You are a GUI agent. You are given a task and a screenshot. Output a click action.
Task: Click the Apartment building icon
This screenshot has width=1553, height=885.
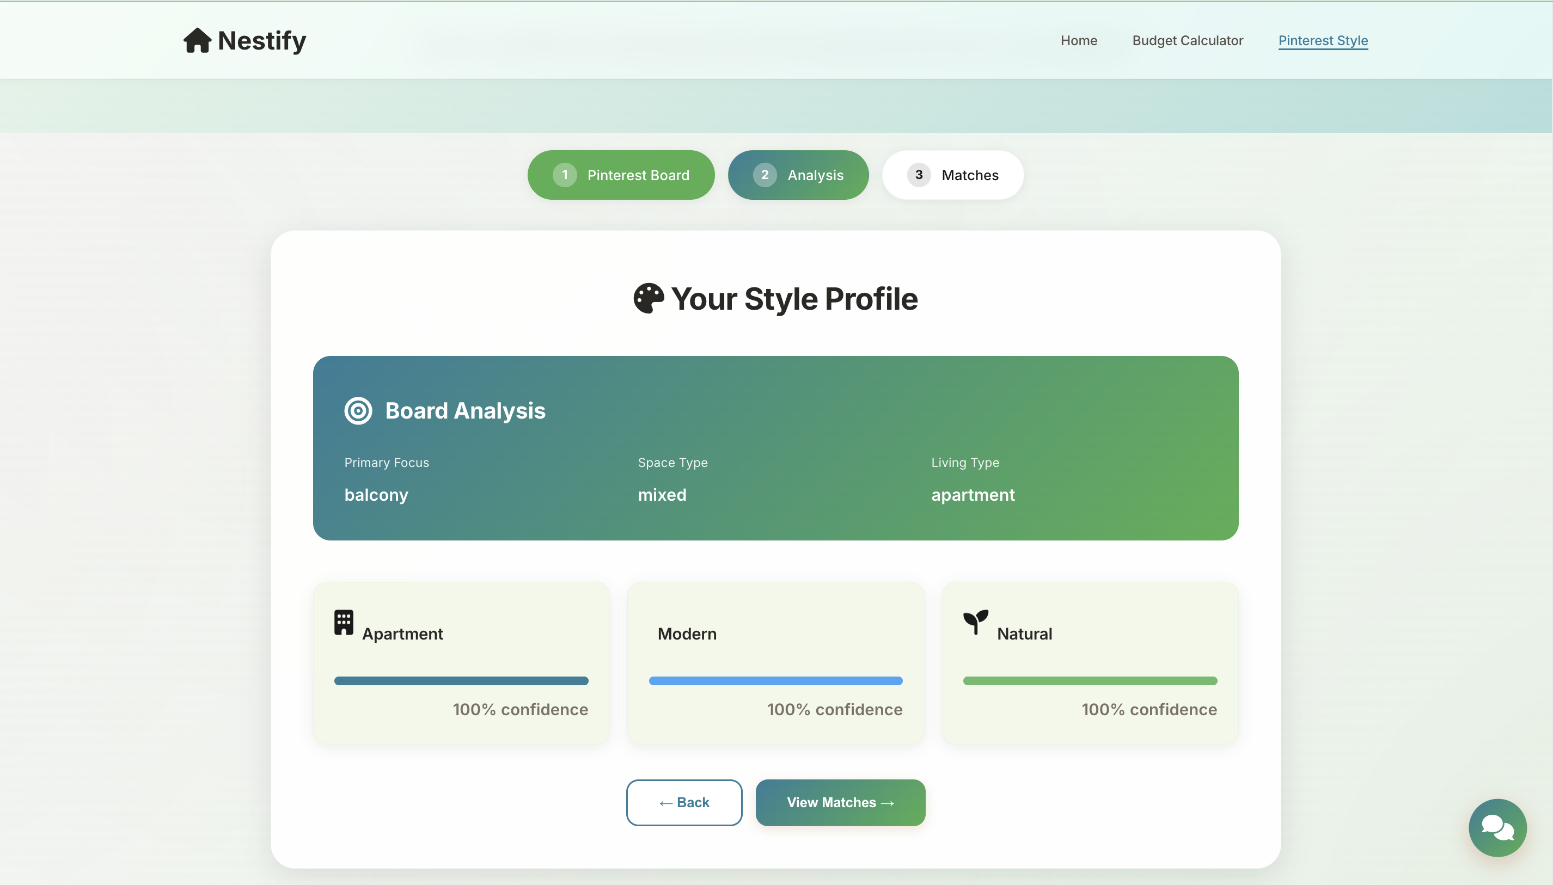coord(344,623)
